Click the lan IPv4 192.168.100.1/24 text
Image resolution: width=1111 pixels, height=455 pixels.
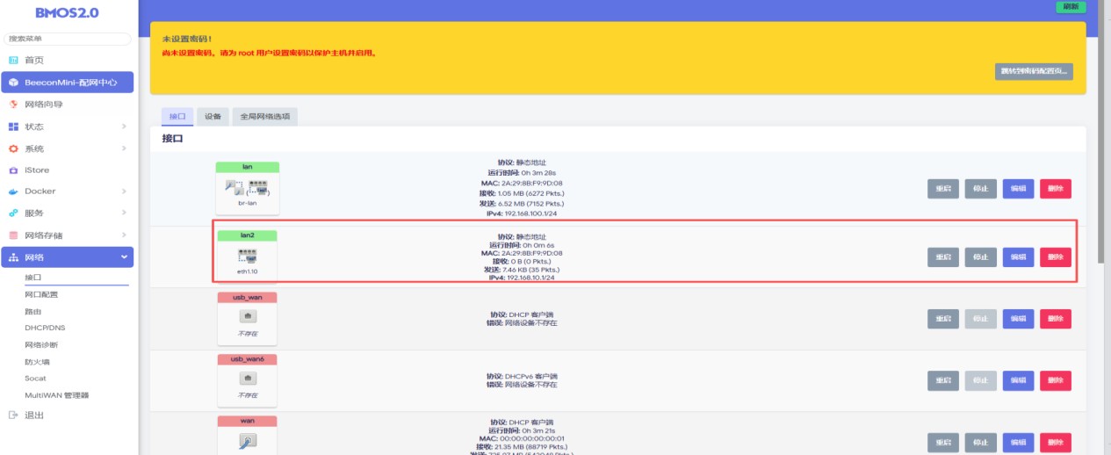[x=522, y=213]
